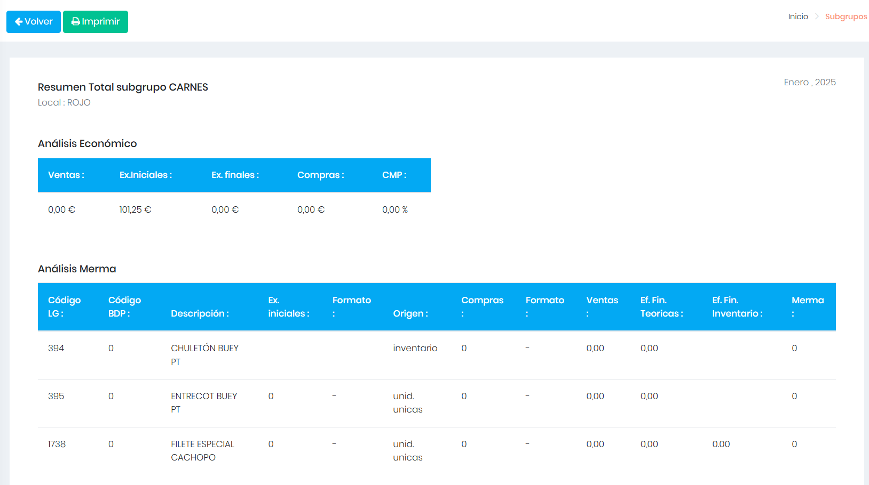Viewport: 869px width, 485px height.
Task: Click the unid. unicas cell in row 395
Action: (408, 403)
